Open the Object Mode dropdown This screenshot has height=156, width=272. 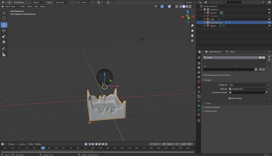point(10,7)
